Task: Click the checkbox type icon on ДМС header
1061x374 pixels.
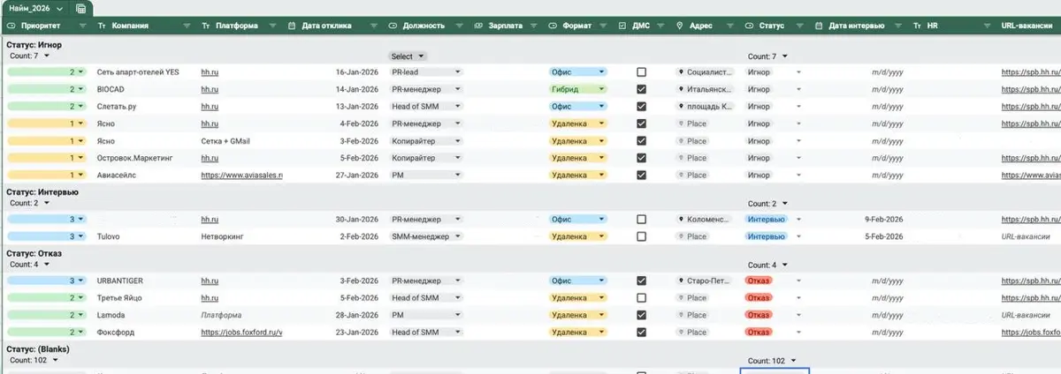Action: 623,26
